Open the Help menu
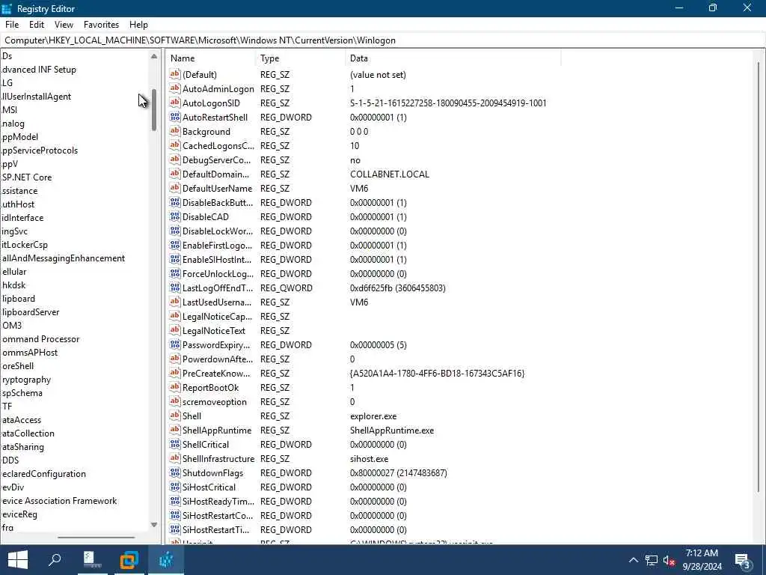 coord(138,25)
